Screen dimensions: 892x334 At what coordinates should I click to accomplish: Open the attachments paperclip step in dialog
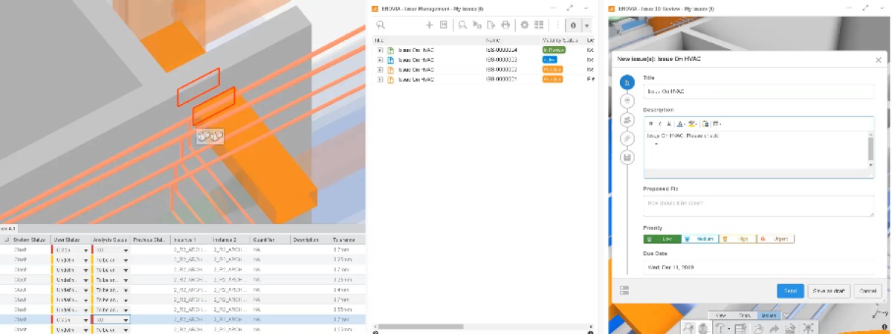coord(627,138)
